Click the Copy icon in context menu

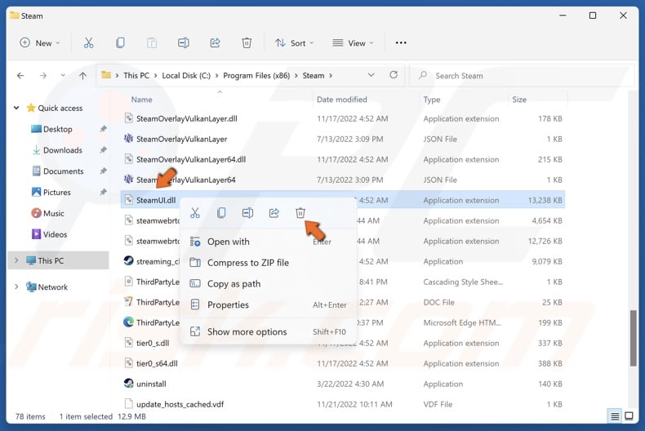(x=221, y=213)
